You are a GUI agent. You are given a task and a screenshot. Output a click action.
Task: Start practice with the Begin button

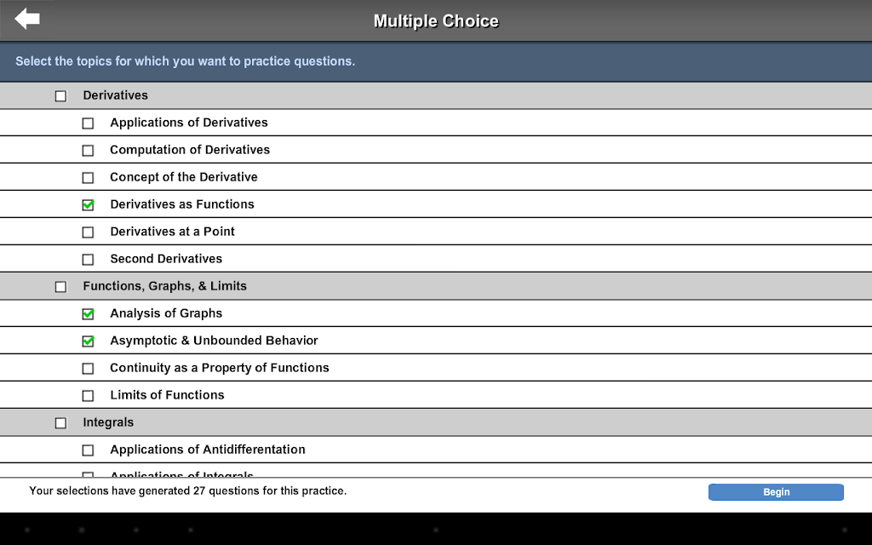pyautogui.click(x=776, y=492)
